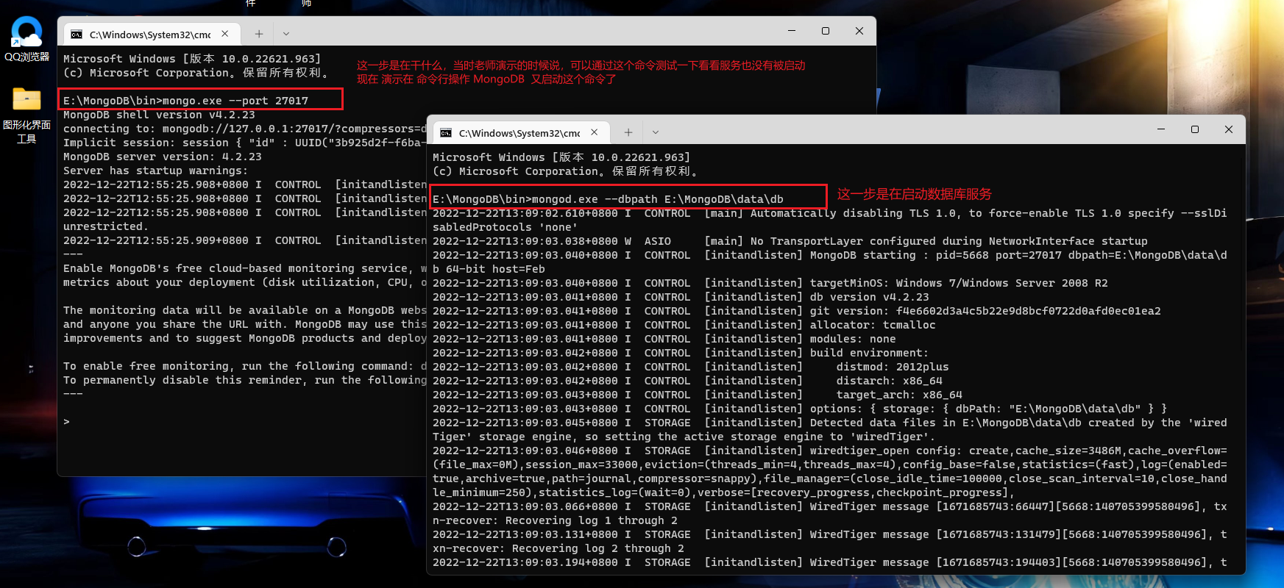Screen dimensions: 1284x588
Task: Open the QQ浏览器 desktop shortcut
Action: 26,38
